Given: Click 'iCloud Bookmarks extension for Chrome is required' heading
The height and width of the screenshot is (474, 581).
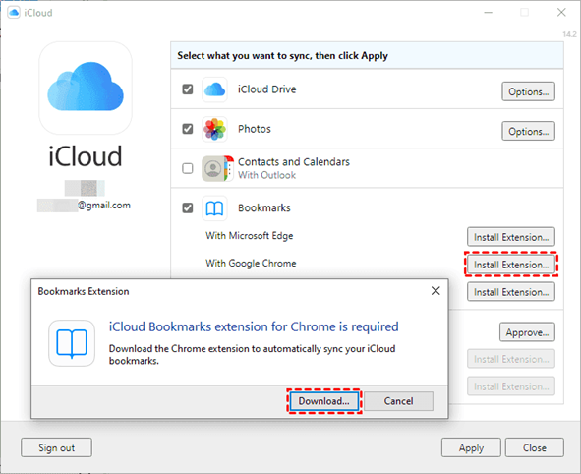Looking at the screenshot, I should tap(254, 326).
